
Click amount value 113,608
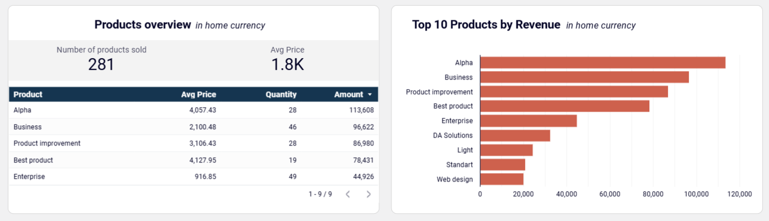click(361, 110)
